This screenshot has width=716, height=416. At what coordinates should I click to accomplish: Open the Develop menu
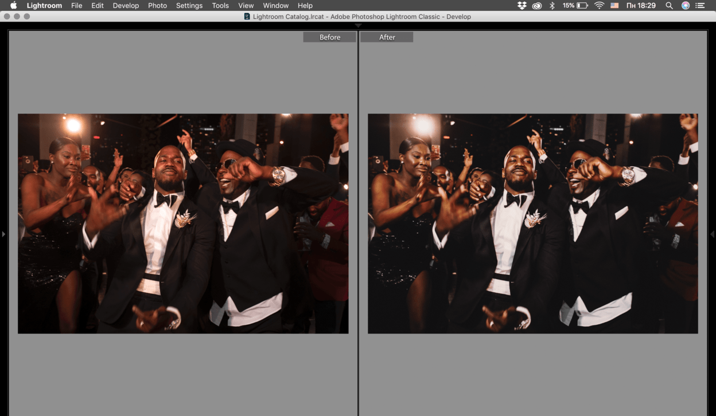pyautogui.click(x=126, y=5)
